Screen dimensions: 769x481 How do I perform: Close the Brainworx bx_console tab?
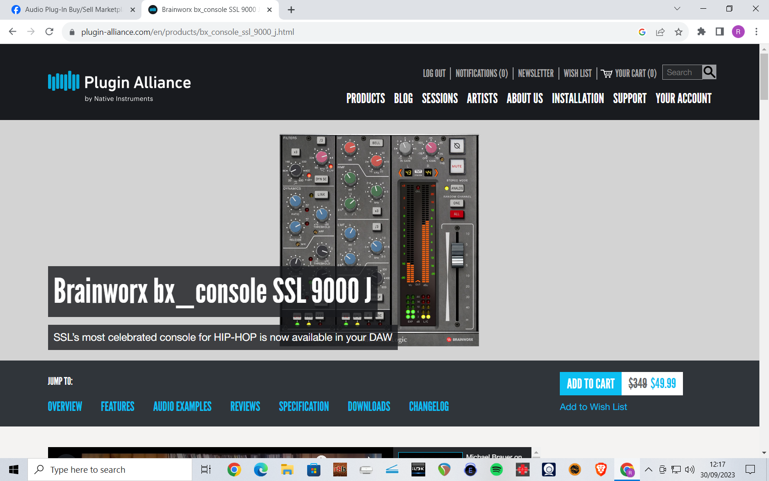pos(270,10)
